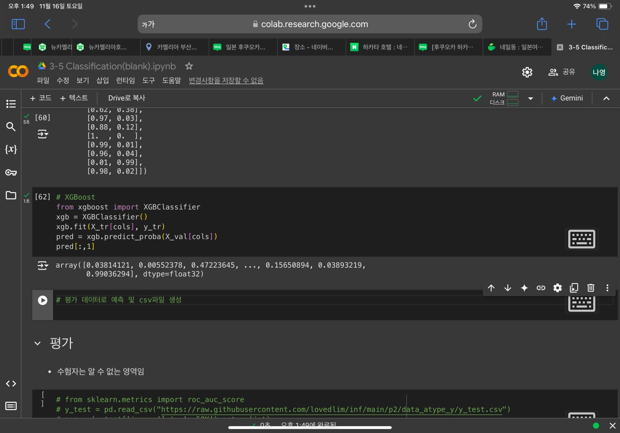Screen dimensions: 620x433
Task: Open find and replace search icon
Action: 11,127
